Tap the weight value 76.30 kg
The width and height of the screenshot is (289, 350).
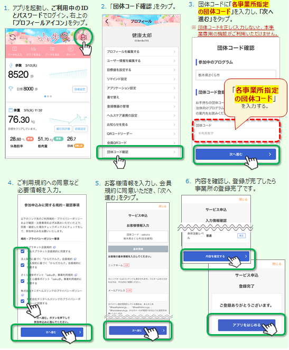[21, 120]
